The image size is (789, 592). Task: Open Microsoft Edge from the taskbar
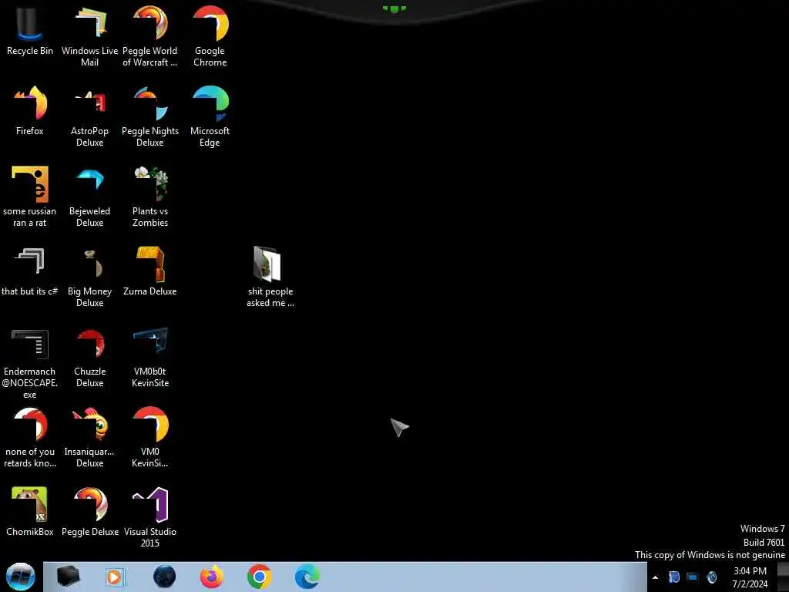307,577
